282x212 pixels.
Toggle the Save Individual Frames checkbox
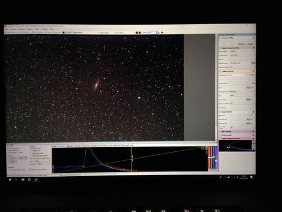31,155
